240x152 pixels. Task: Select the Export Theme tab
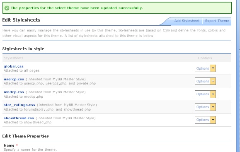click(217, 21)
